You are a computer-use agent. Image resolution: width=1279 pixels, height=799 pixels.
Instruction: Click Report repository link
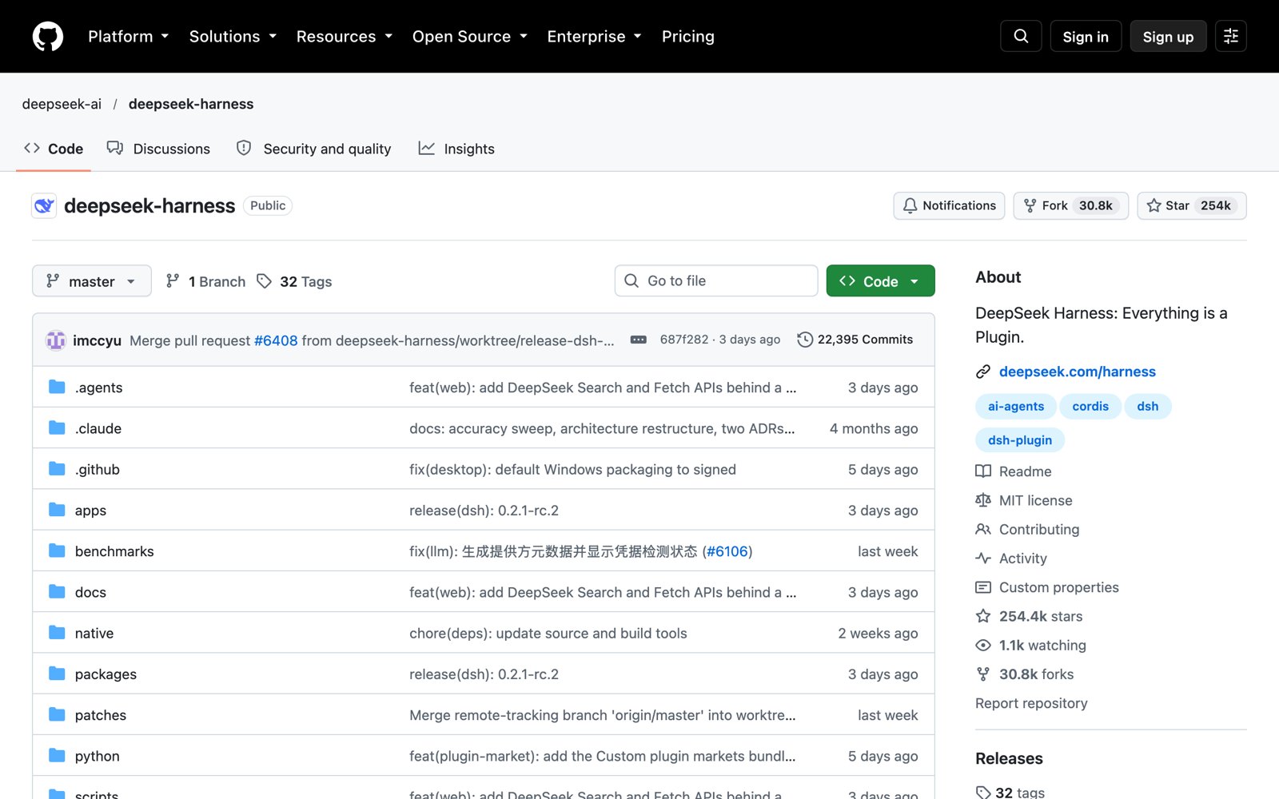pyautogui.click(x=1031, y=703)
